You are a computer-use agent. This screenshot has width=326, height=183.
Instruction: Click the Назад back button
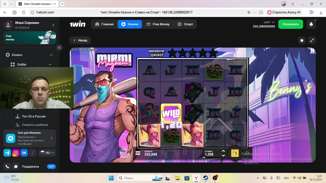point(80,40)
